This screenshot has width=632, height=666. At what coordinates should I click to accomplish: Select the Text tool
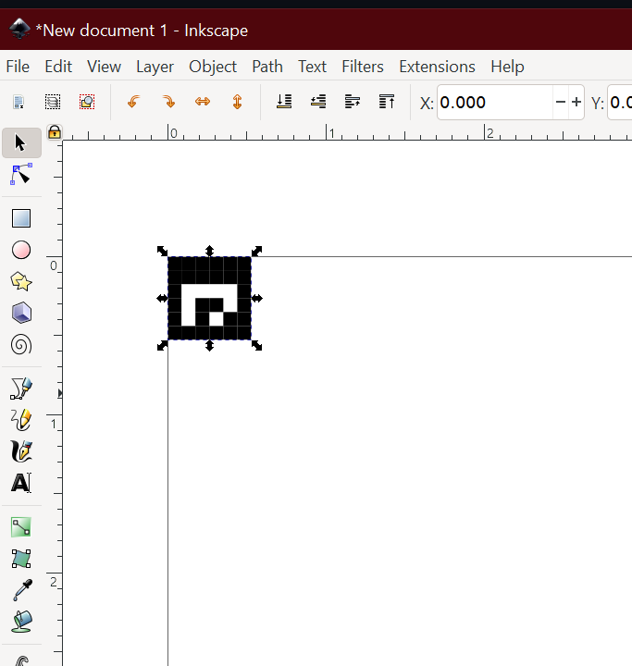point(21,483)
